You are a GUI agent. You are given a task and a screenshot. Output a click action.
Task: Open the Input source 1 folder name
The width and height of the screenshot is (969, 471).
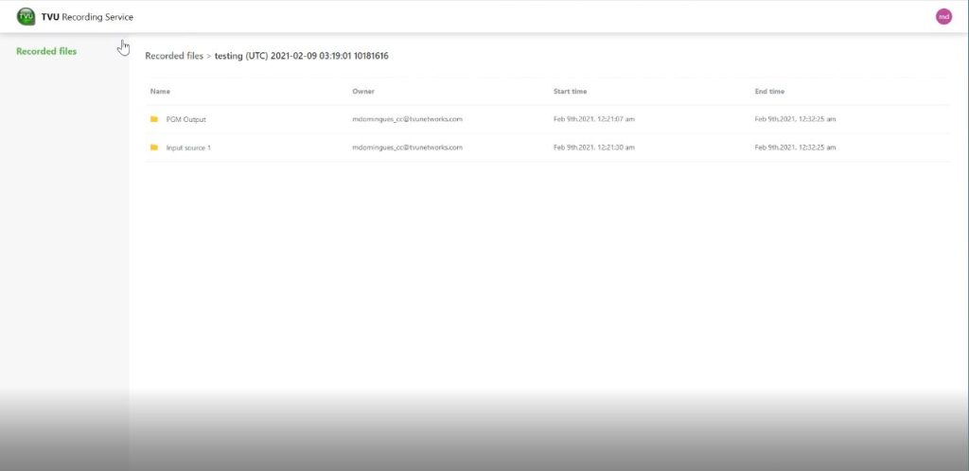click(188, 148)
